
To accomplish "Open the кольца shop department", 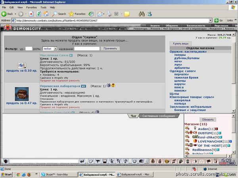I will tap(180, 104).
